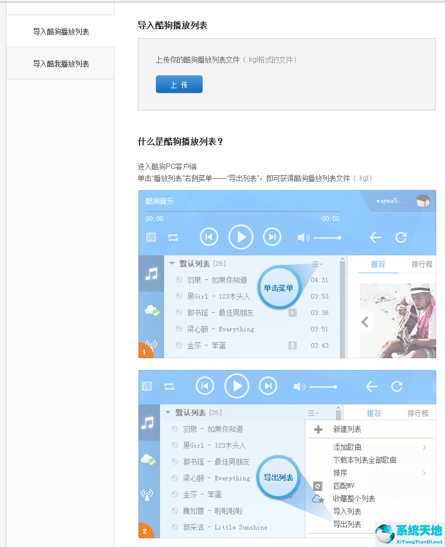Click the refresh icon in step 2 player
Screen dimensions: 445x547
click(x=397, y=386)
